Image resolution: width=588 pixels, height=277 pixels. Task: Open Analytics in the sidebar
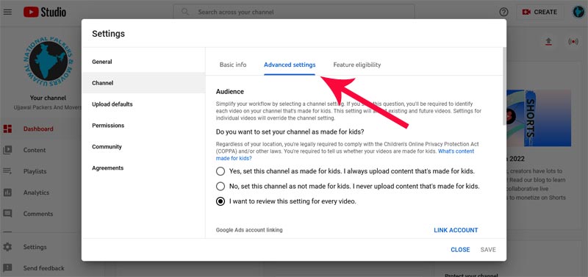tap(36, 193)
